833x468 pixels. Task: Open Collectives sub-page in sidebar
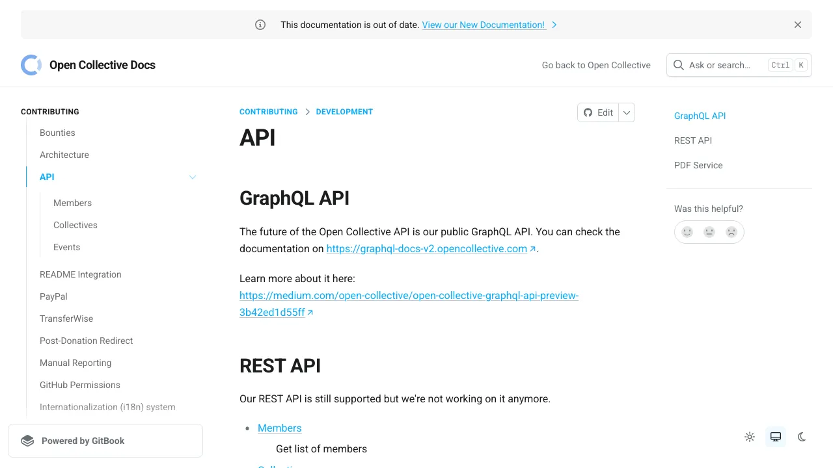[75, 225]
